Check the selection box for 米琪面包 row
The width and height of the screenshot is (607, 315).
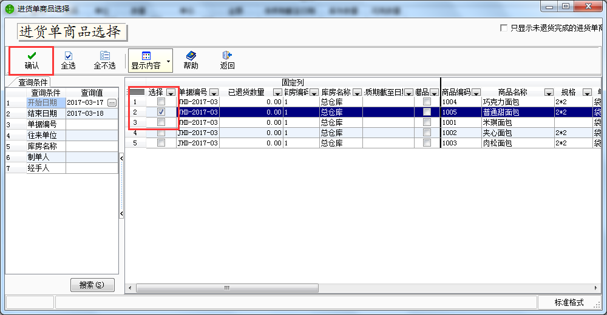[161, 122]
